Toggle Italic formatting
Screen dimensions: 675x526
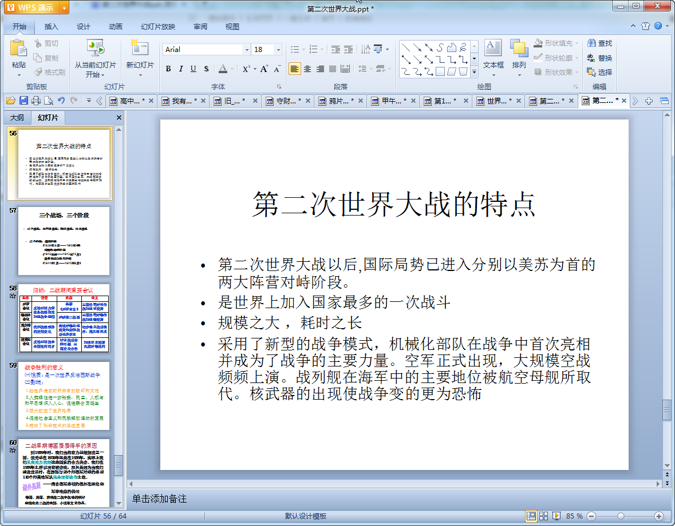(181, 69)
